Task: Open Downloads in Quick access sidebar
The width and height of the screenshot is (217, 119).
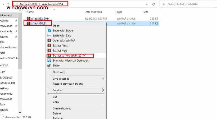Action: coord(6,26)
